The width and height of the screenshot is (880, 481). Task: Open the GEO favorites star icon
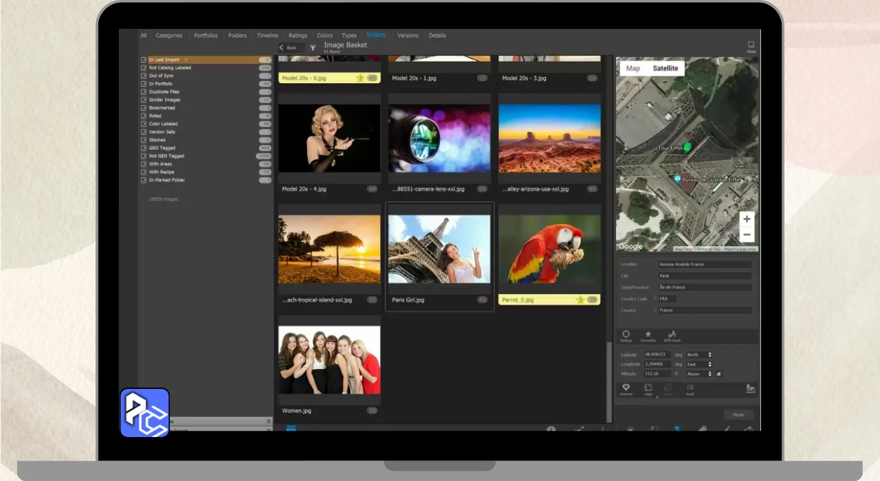pos(648,335)
